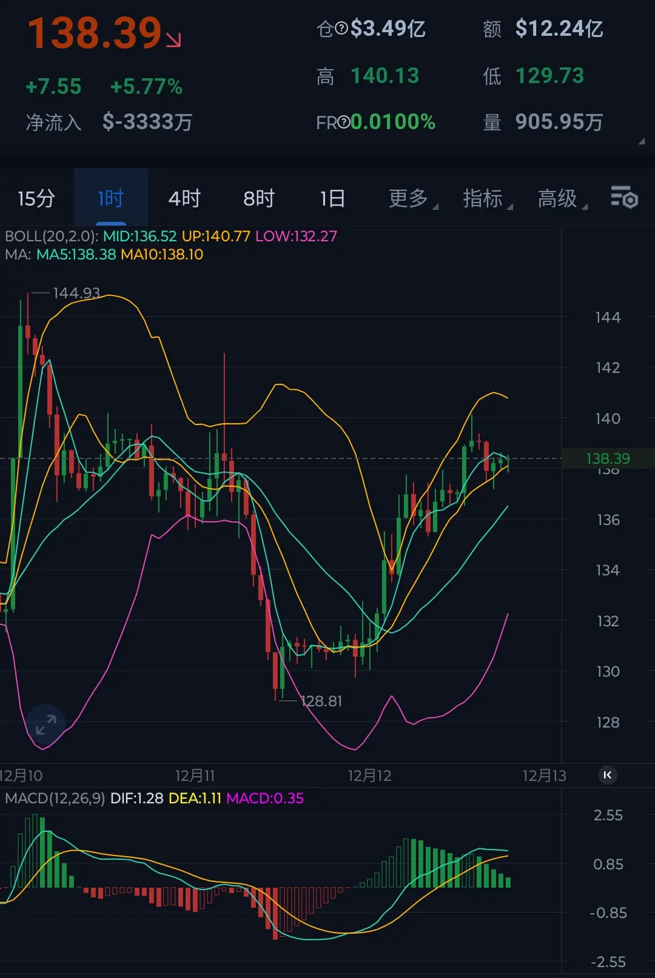The width and height of the screenshot is (655, 978).
Task: Tap the MACD:0.35 legend value
Action: click(x=265, y=798)
